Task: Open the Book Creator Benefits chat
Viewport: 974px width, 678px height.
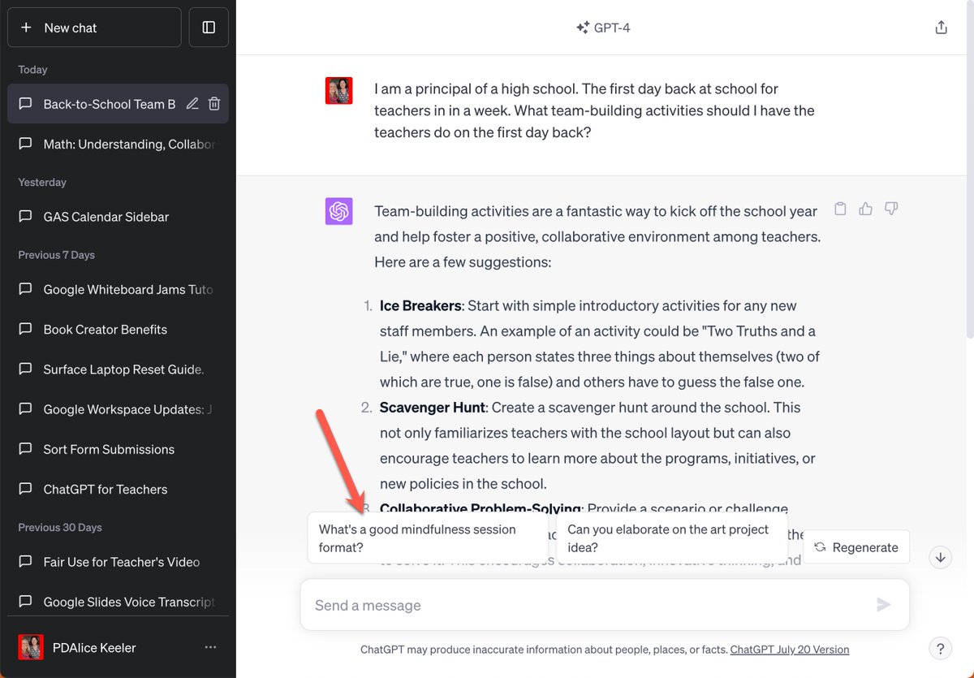Action: coord(118,330)
